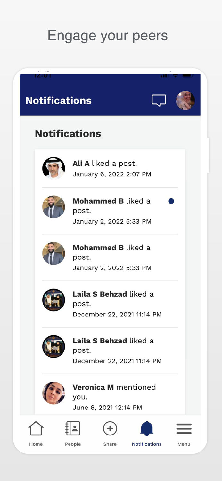The width and height of the screenshot is (222, 481).
Task: Open the hamburger Menu icon
Action: [184, 429]
